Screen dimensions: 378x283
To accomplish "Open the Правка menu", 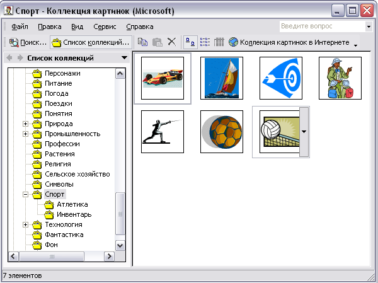I will (x=50, y=26).
